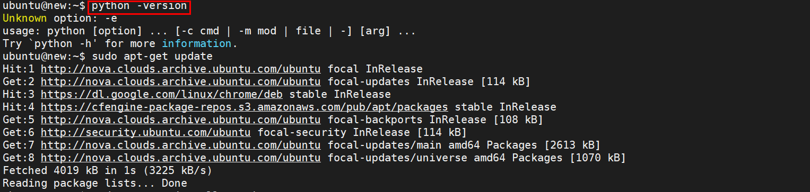Open the Get:8 focal-updates/universe archive URL

pos(180,158)
